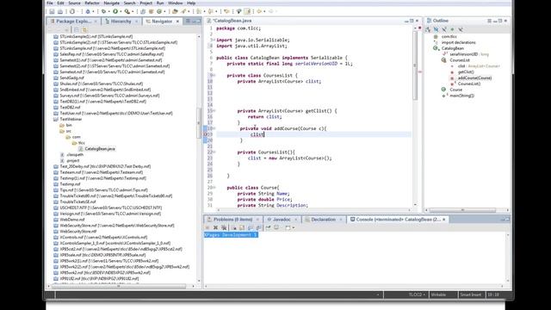Image resolution: width=551 pixels, height=310 pixels.
Task: Open the External Tools dropdown arrow
Action: click(x=132, y=11)
